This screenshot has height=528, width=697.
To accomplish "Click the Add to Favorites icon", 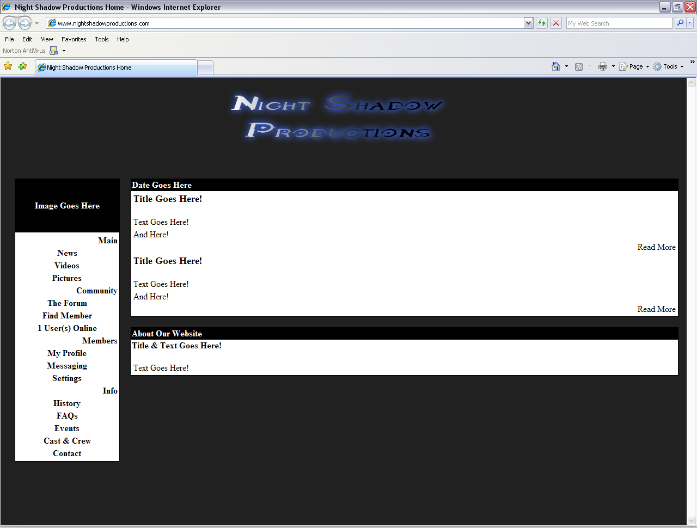I will click(x=22, y=66).
